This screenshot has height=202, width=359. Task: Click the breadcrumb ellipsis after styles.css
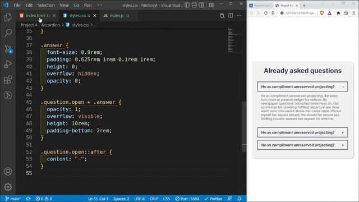coord(95,25)
